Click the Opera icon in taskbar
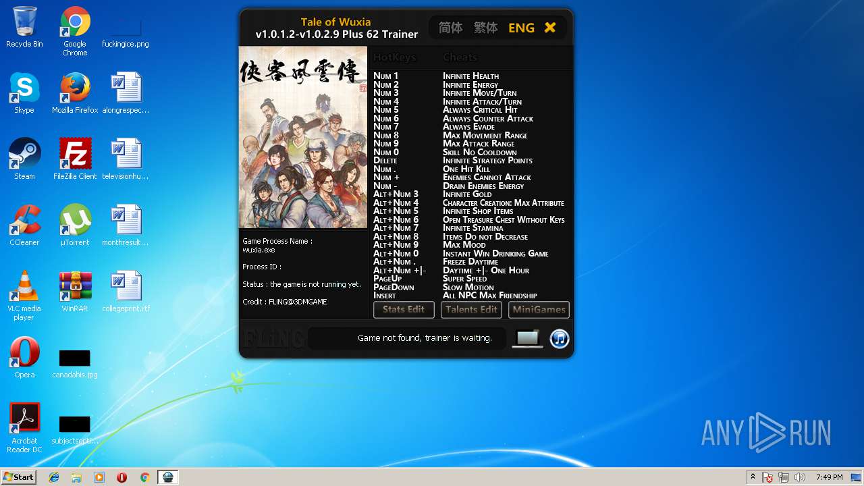The height and width of the screenshot is (486, 864). [122, 477]
